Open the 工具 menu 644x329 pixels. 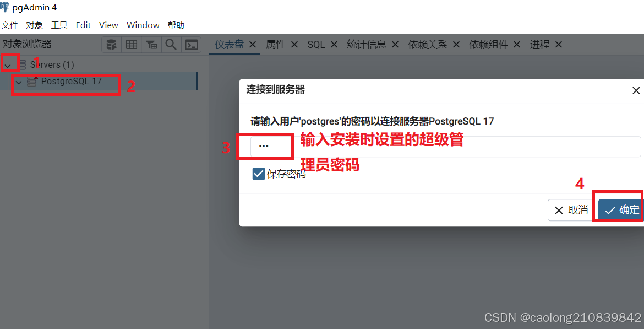click(59, 25)
